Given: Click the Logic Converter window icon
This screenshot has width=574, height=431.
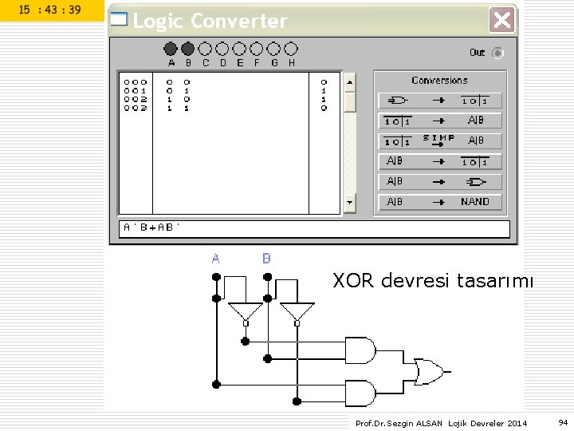Looking at the screenshot, I should (x=119, y=19).
